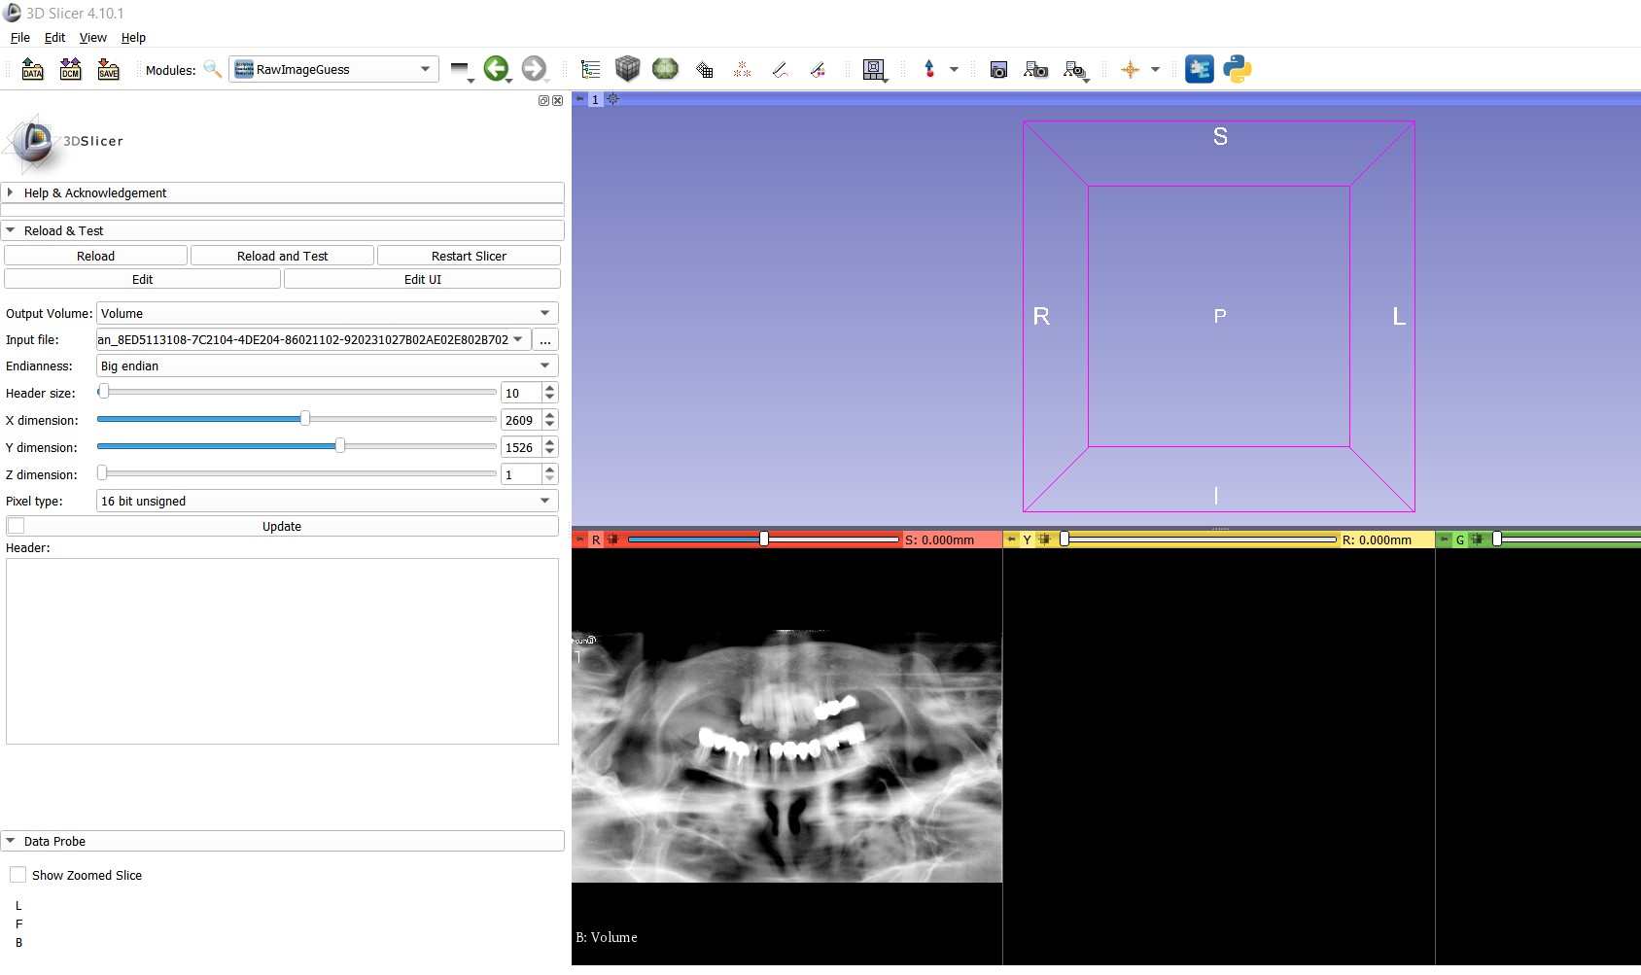Viewport: 1641px width, 975px height.
Task: Check the Show Zoomed Slice box
Action: pos(18,875)
